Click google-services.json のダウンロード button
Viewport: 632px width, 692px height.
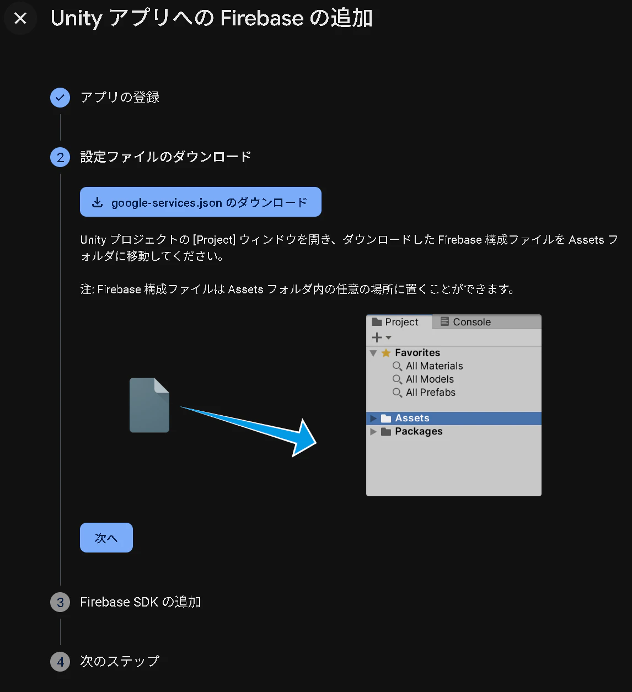pyautogui.click(x=201, y=202)
